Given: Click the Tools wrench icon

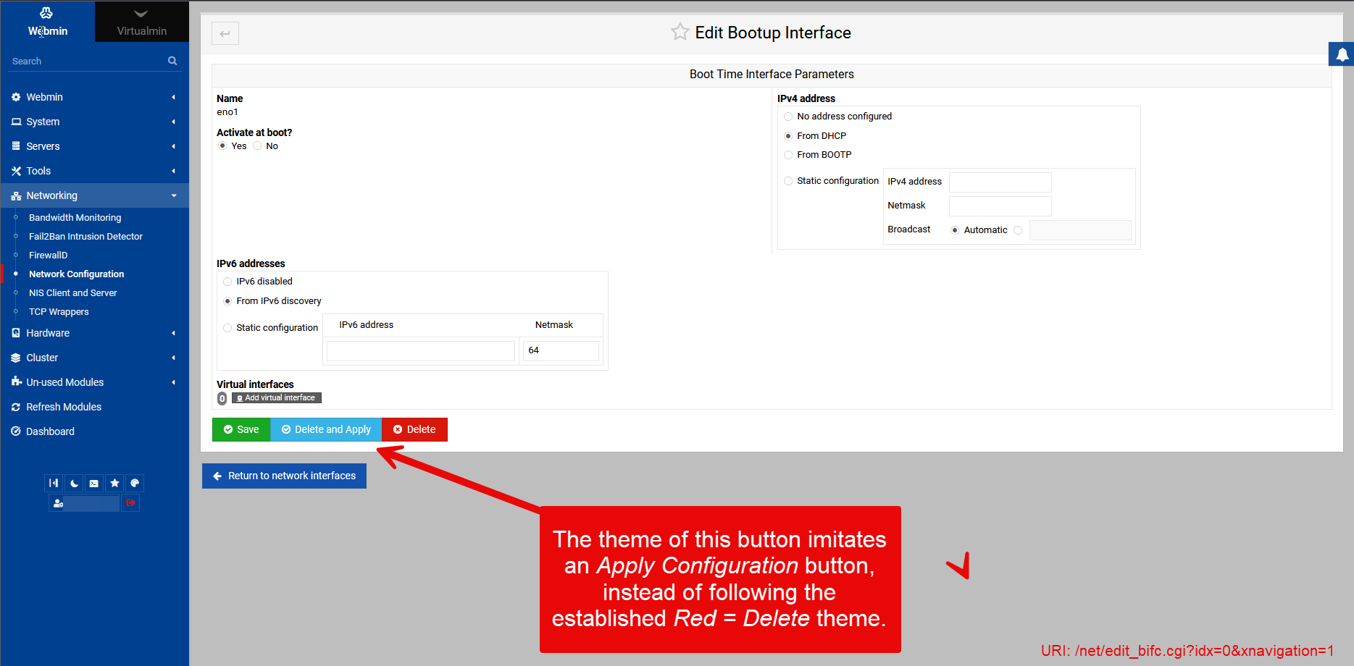Looking at the screenshot, I should (x=16, y=171).
